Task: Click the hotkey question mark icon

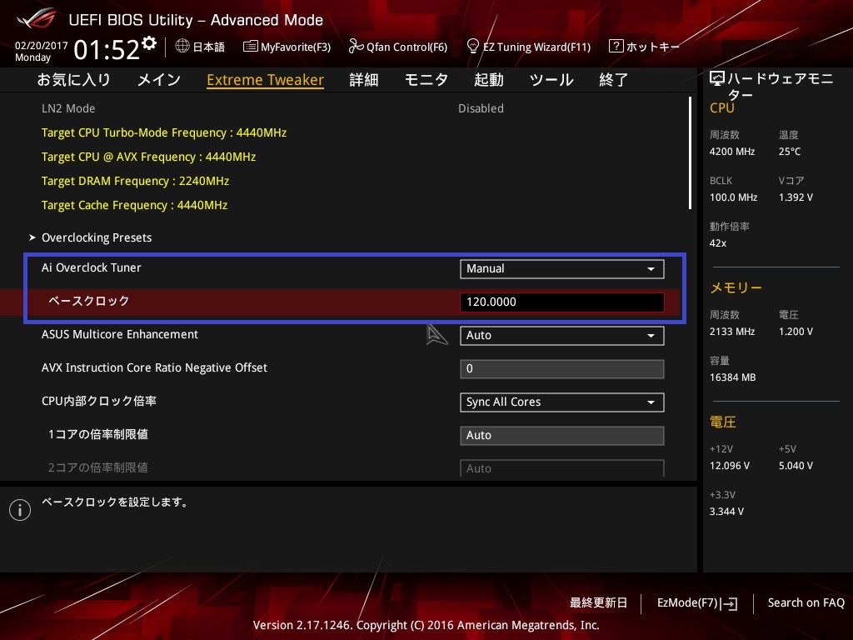Action: (x=616, y=47)
